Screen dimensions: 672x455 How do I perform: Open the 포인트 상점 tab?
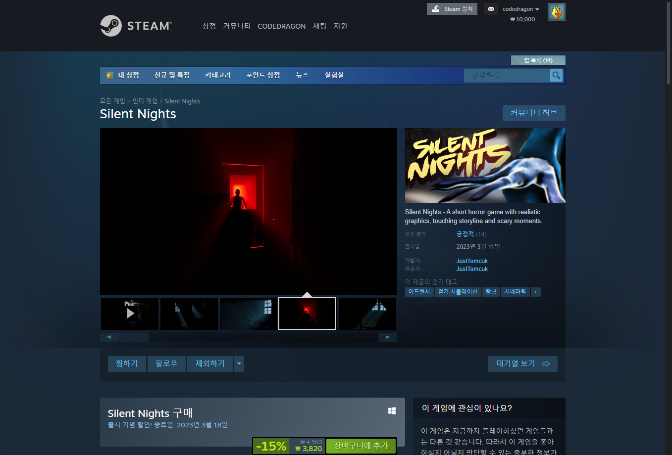[263, 75]
